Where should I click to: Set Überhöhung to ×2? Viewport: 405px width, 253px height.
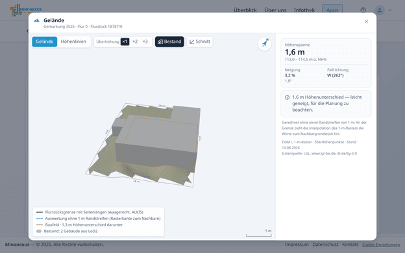coord(135,42)
